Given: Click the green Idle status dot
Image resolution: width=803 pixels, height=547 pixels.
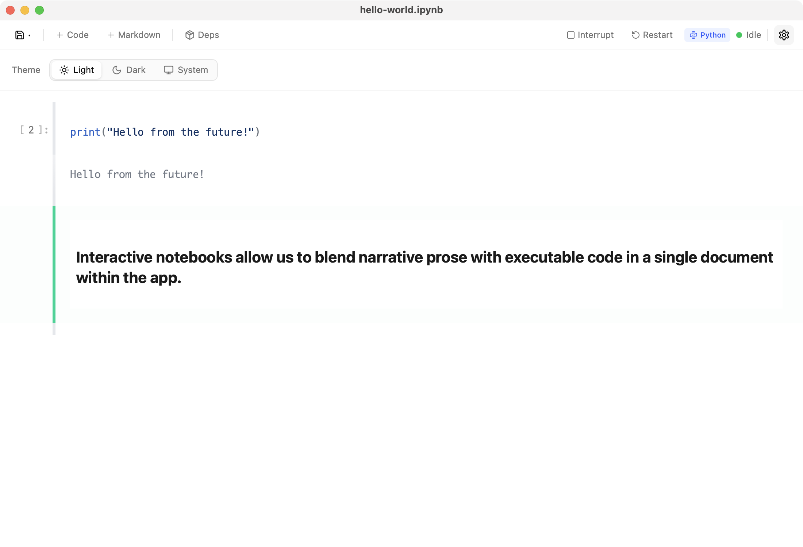Looking at the screenshot, I should (x=739, y=35).
